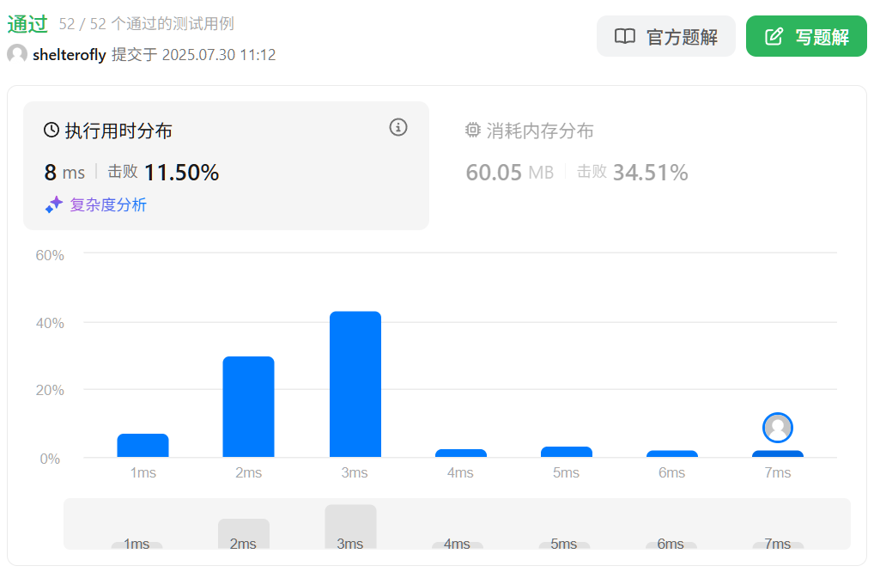Click the 60% y-axis label

click(x=50, y=255)
